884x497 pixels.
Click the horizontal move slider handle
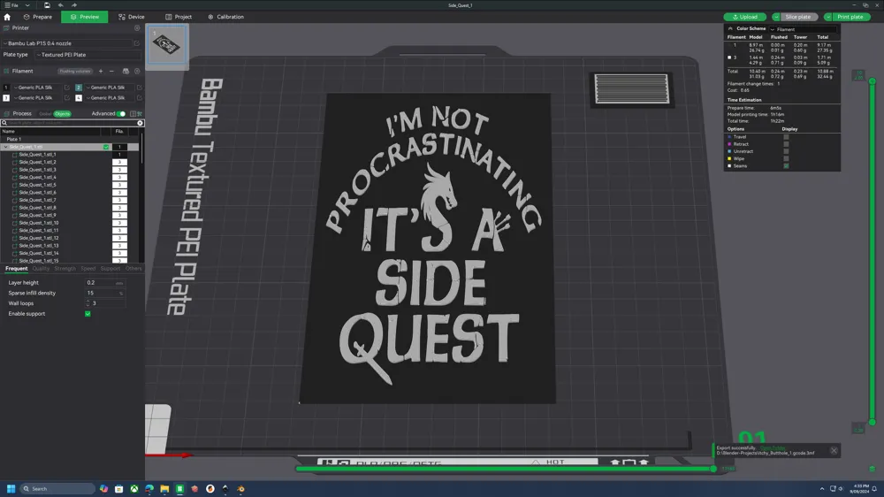coord(713,469)
